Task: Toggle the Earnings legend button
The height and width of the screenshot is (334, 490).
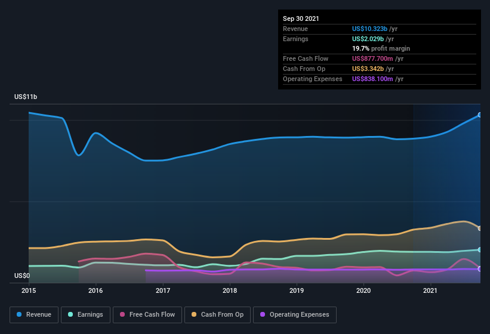Action: (85, 315)
